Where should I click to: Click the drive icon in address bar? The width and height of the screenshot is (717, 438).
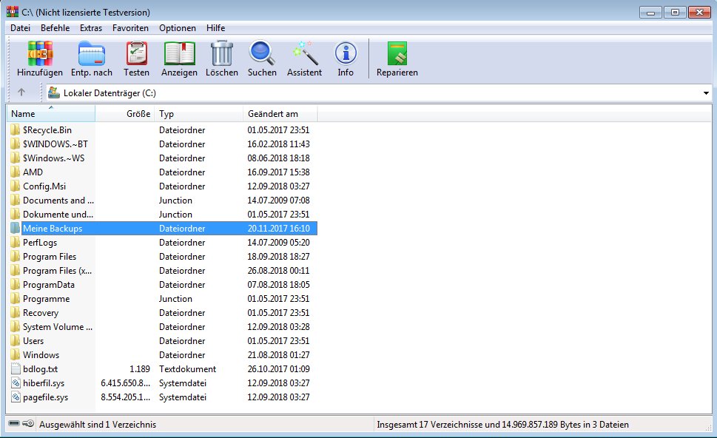pos(54,92)
